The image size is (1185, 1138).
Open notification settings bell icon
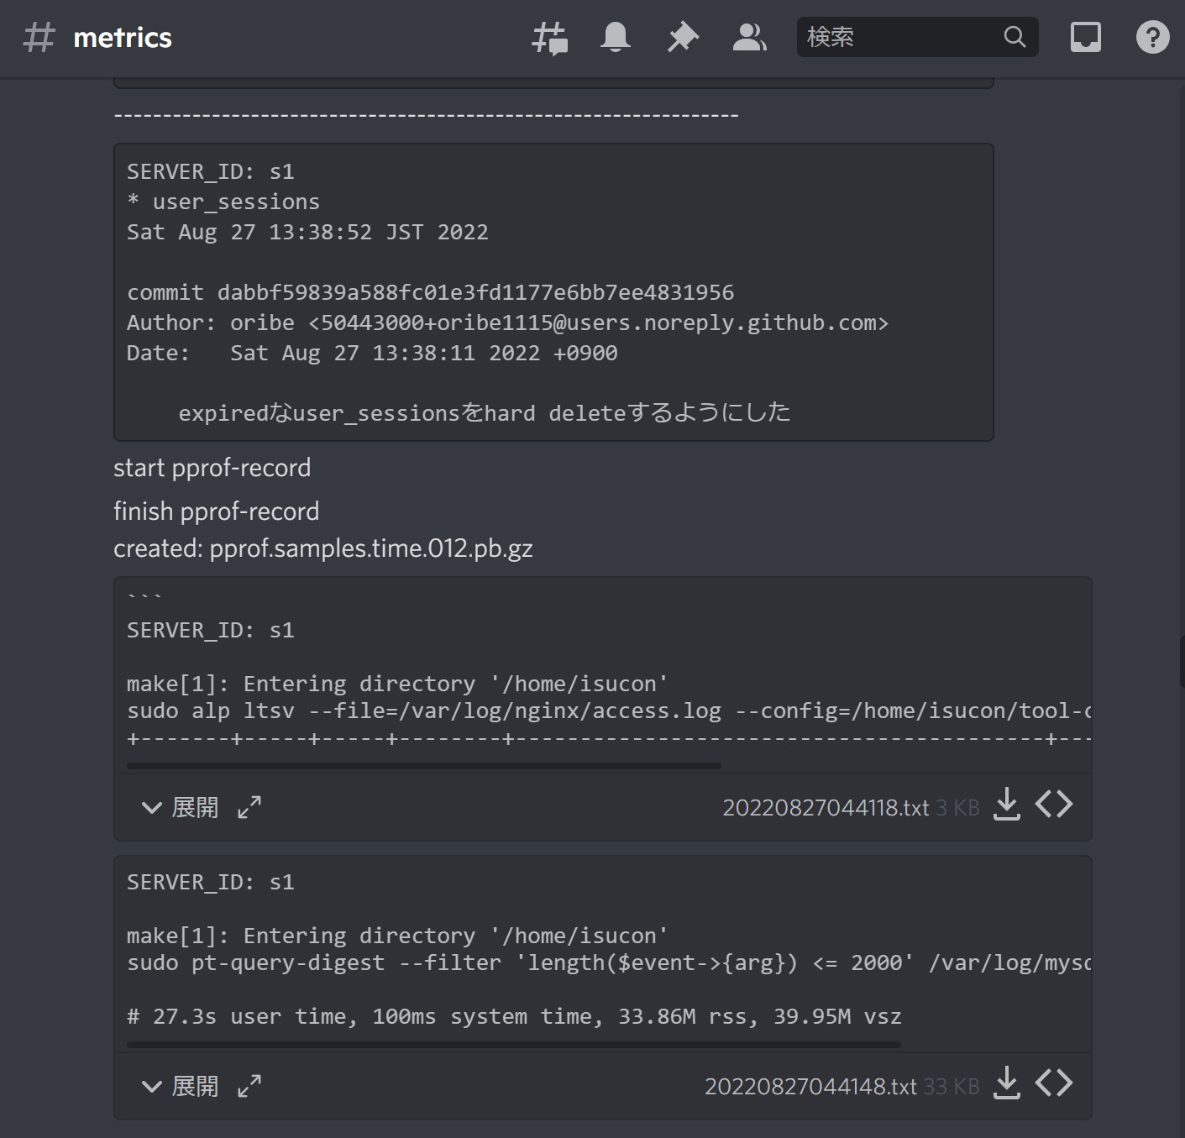pos(616,37)
